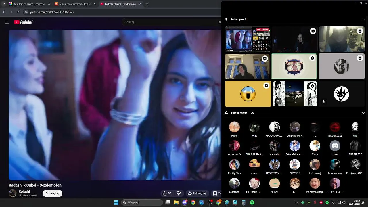Open audience member Tutututu228
Viewport: 368px width, 207px height.
[x=335, y=129]
